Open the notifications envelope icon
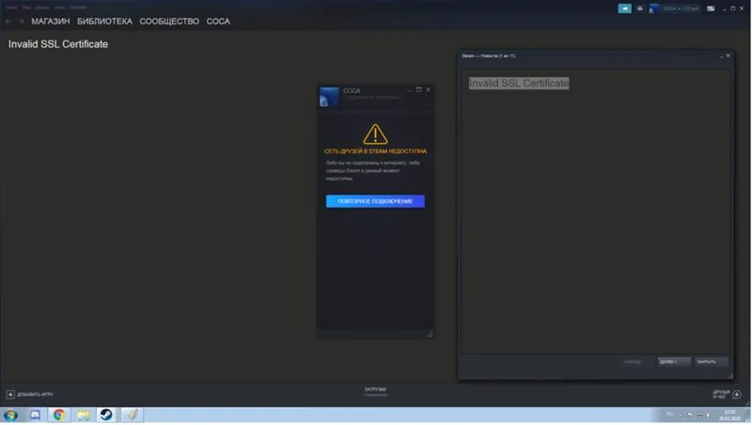The width and height of the screenshot is (752, 425). pyautogui.click(x=640, y=8)
